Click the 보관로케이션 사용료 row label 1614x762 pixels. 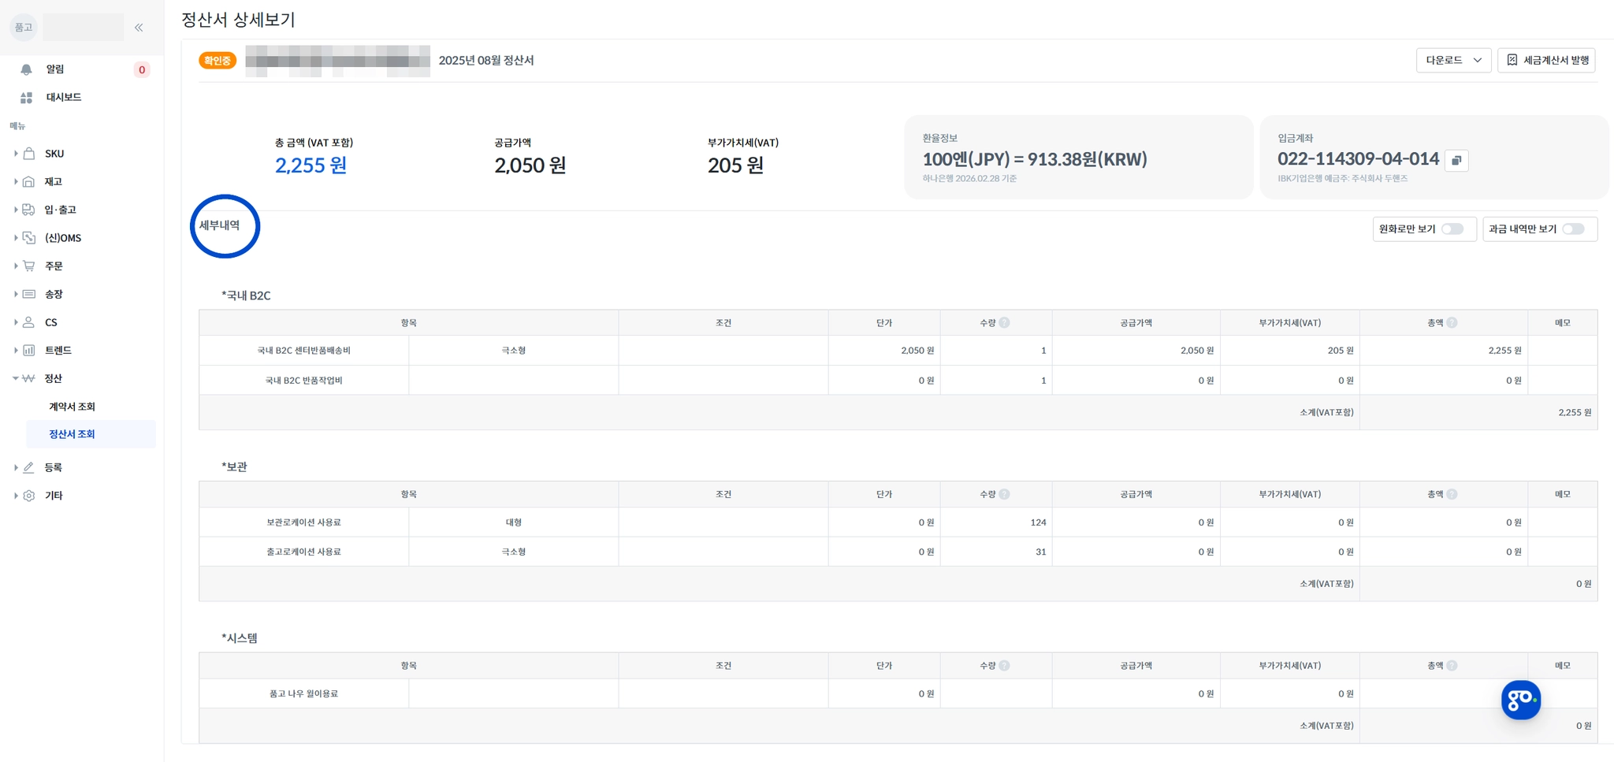coord(304,522)
